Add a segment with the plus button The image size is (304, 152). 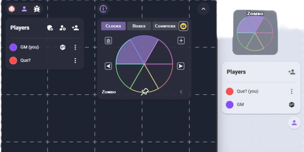coord(181,41)
